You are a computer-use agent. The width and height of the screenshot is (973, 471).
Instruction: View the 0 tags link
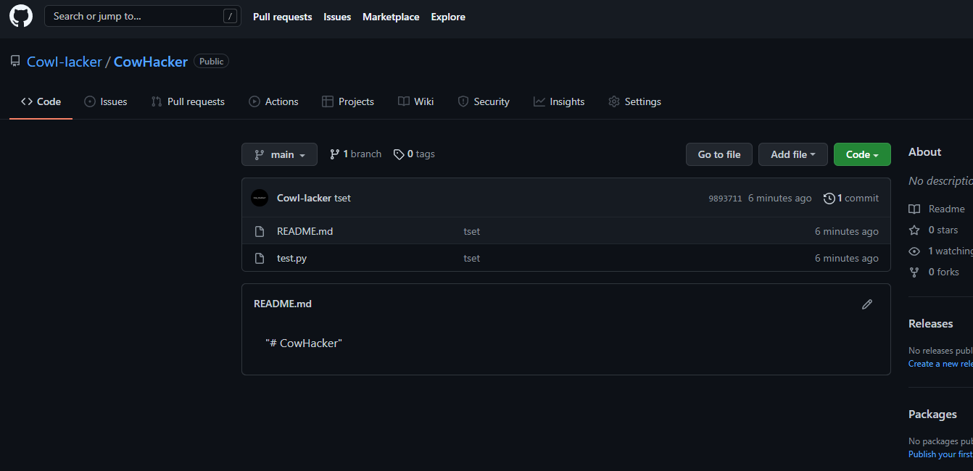click(414, 154)
